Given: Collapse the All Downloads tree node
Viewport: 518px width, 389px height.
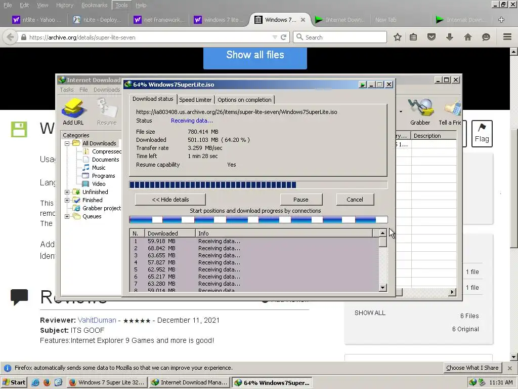Looking at the screenshot, I should (67, 143).
